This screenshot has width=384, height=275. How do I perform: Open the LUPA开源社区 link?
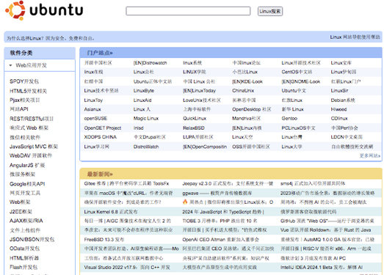tap(198, 137)
